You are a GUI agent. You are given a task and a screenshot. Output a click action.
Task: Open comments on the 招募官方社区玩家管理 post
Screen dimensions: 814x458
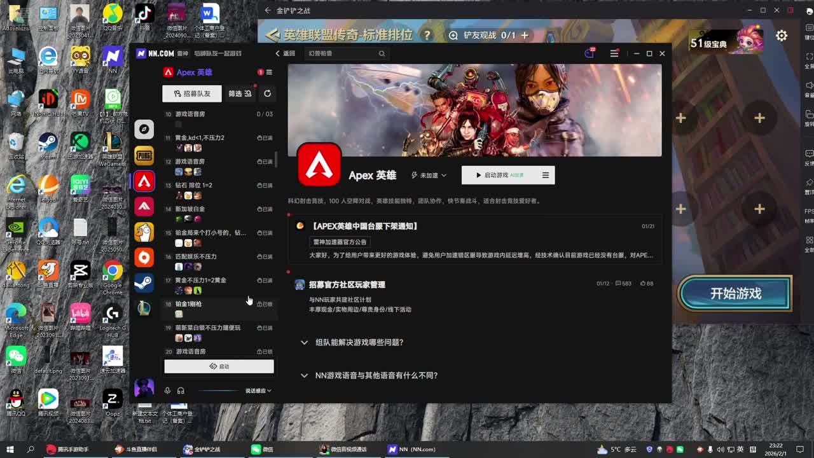point(623,284)
